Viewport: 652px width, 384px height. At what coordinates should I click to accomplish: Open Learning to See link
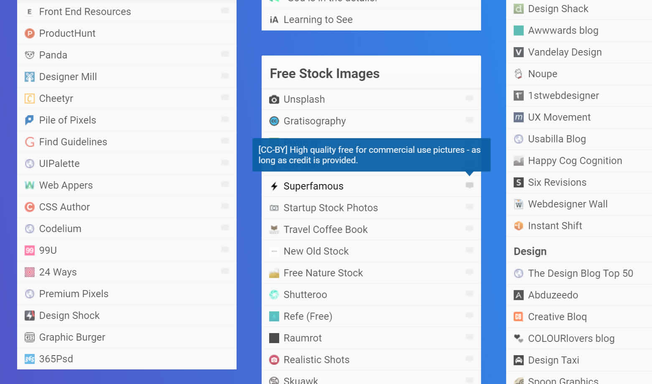(x=318, y=20)
